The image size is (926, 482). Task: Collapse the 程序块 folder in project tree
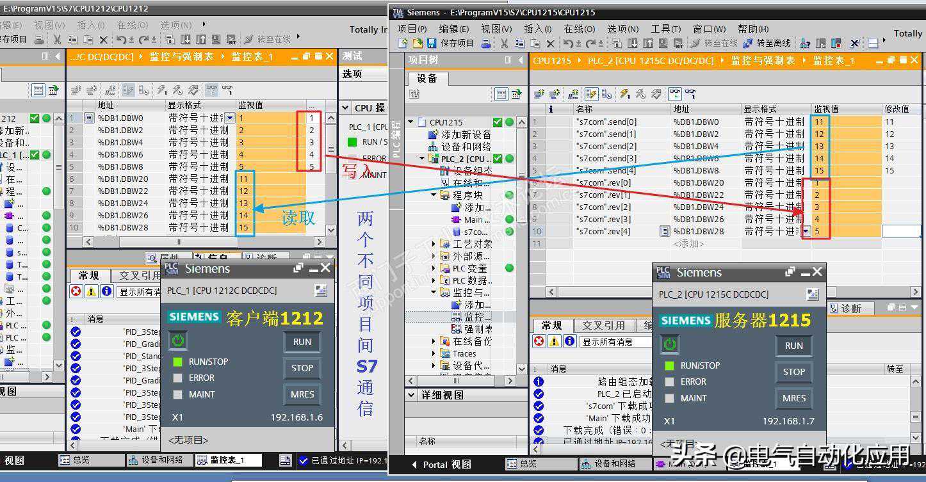tap(434, 195)
